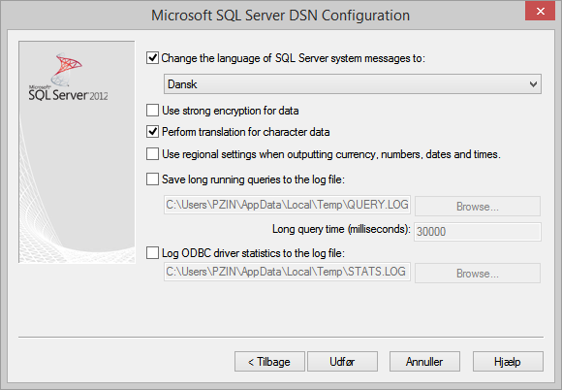
Task: Uncheck Change the language of system messages
Action: click(x=152, y=58)
